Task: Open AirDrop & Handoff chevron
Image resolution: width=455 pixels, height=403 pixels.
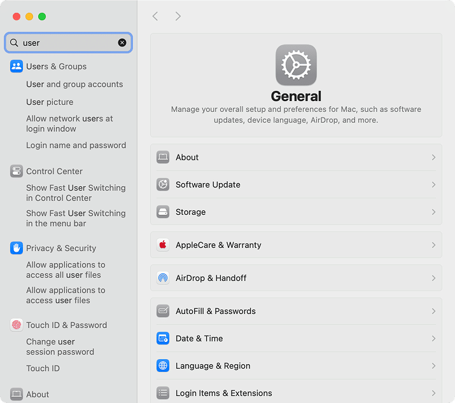Action: click(x=433, y=278)
